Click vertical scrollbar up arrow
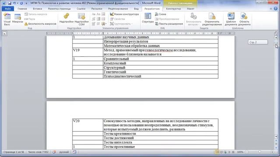This screenshot has width=280, height=157. click(276, 38)
